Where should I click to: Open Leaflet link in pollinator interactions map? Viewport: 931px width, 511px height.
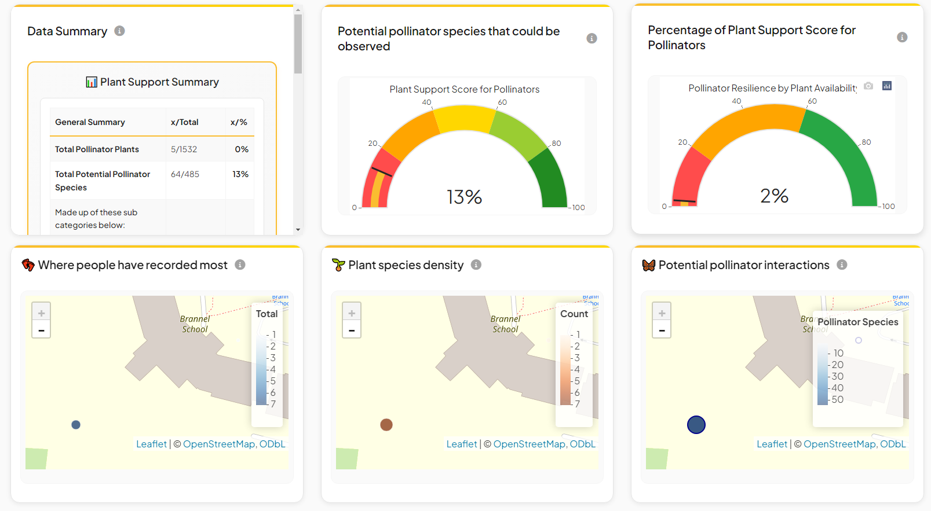[x=772, y=444]
